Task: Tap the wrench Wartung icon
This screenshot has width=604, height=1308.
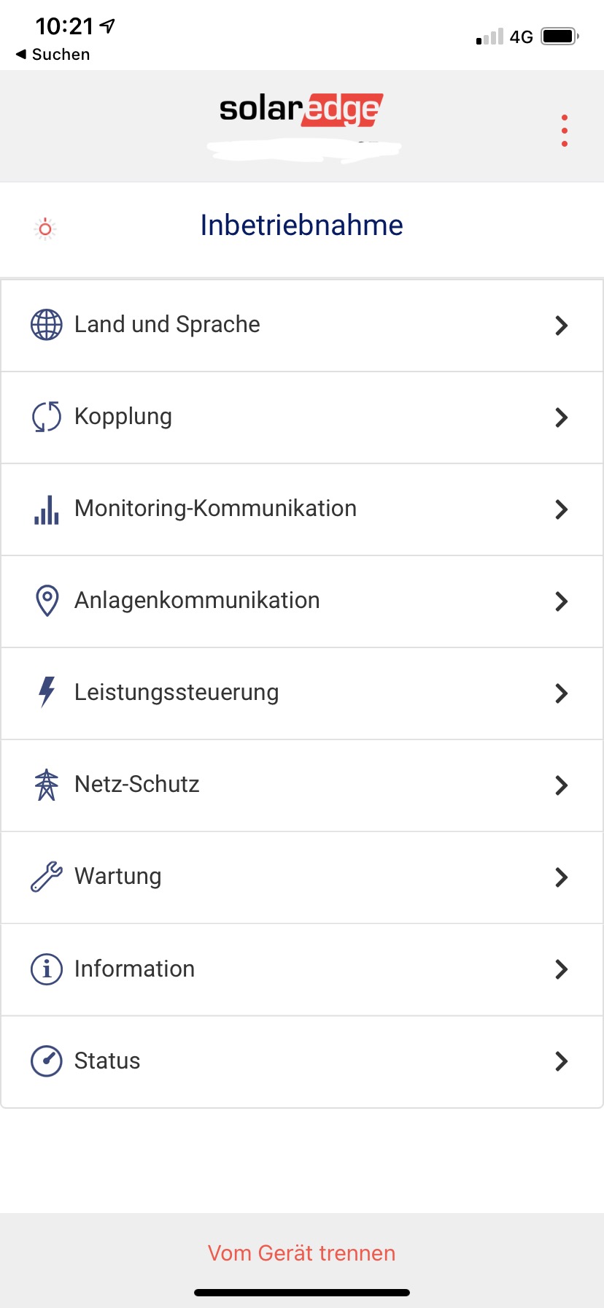Action: tap(46, 877)
